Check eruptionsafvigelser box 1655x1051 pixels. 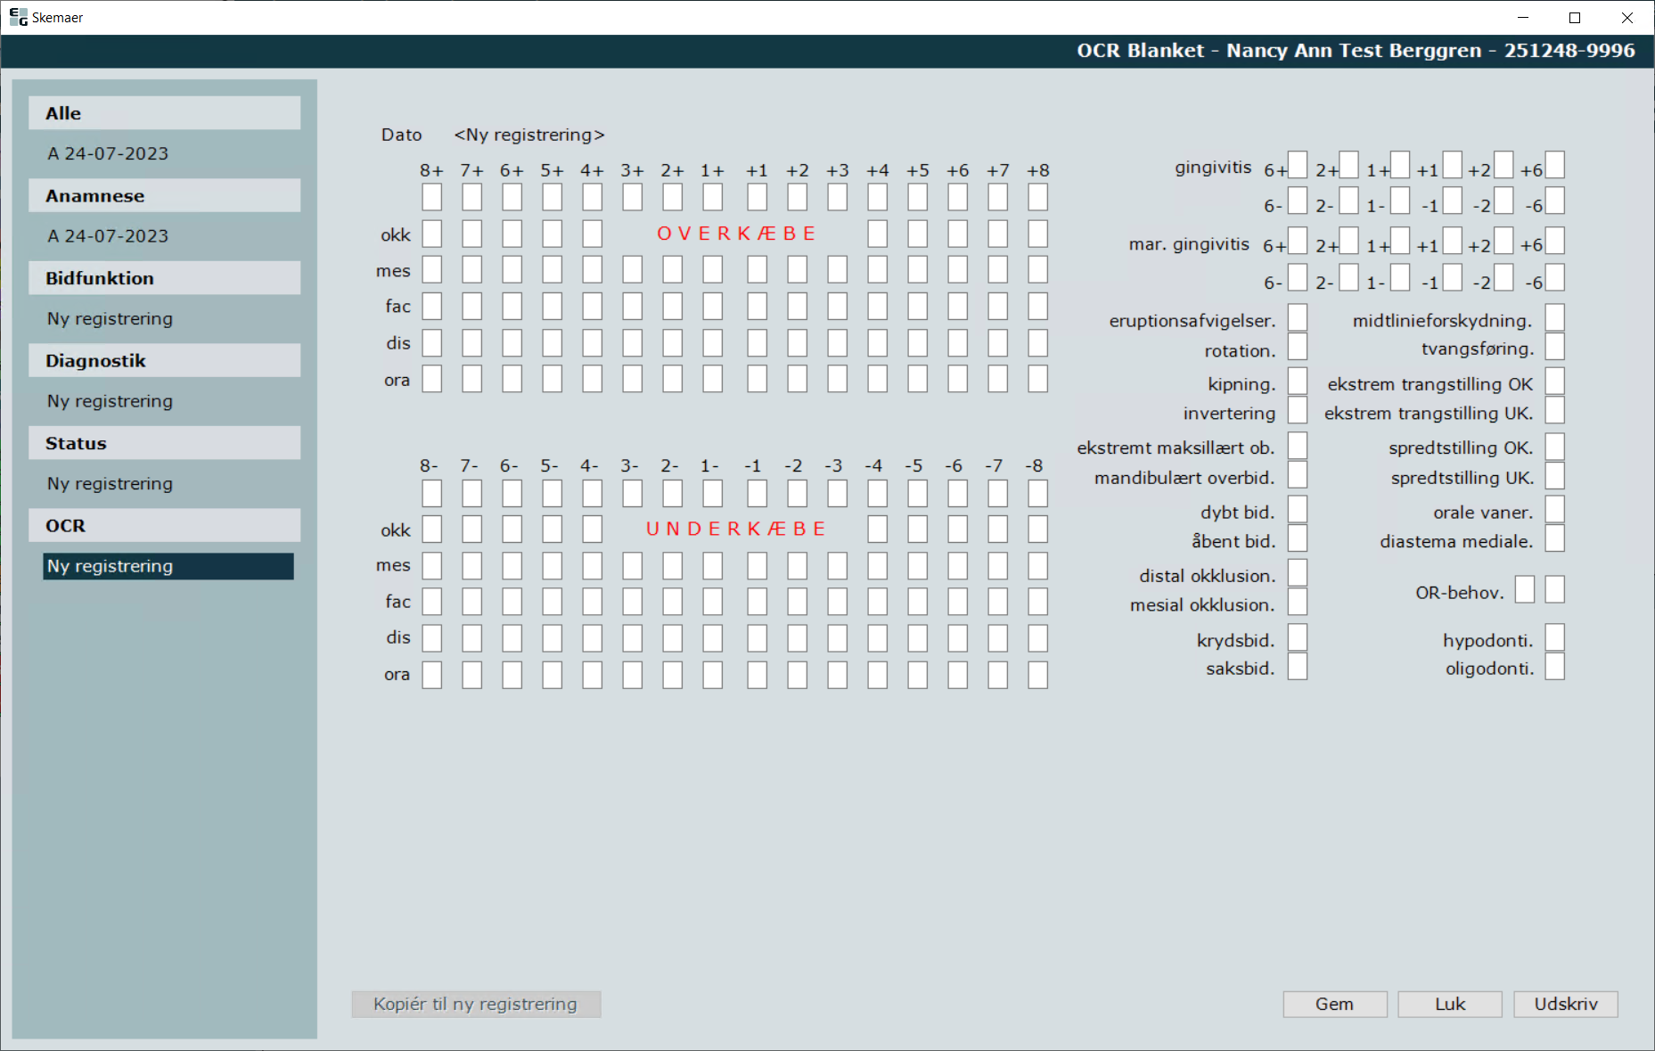(1298, 317)
